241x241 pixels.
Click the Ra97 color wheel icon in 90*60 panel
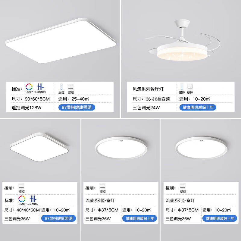pyautogui.click(x=29, y=87)
